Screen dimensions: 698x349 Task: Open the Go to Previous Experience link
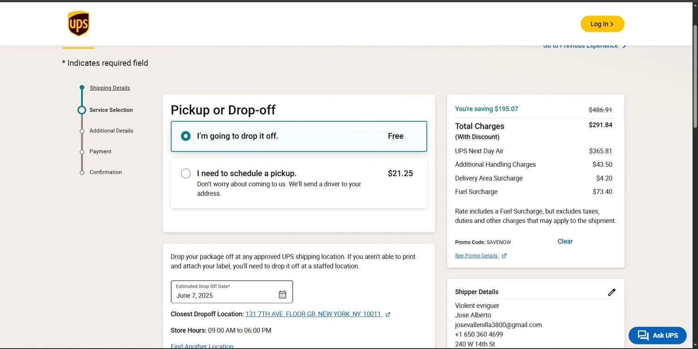[x=580, y=46]
